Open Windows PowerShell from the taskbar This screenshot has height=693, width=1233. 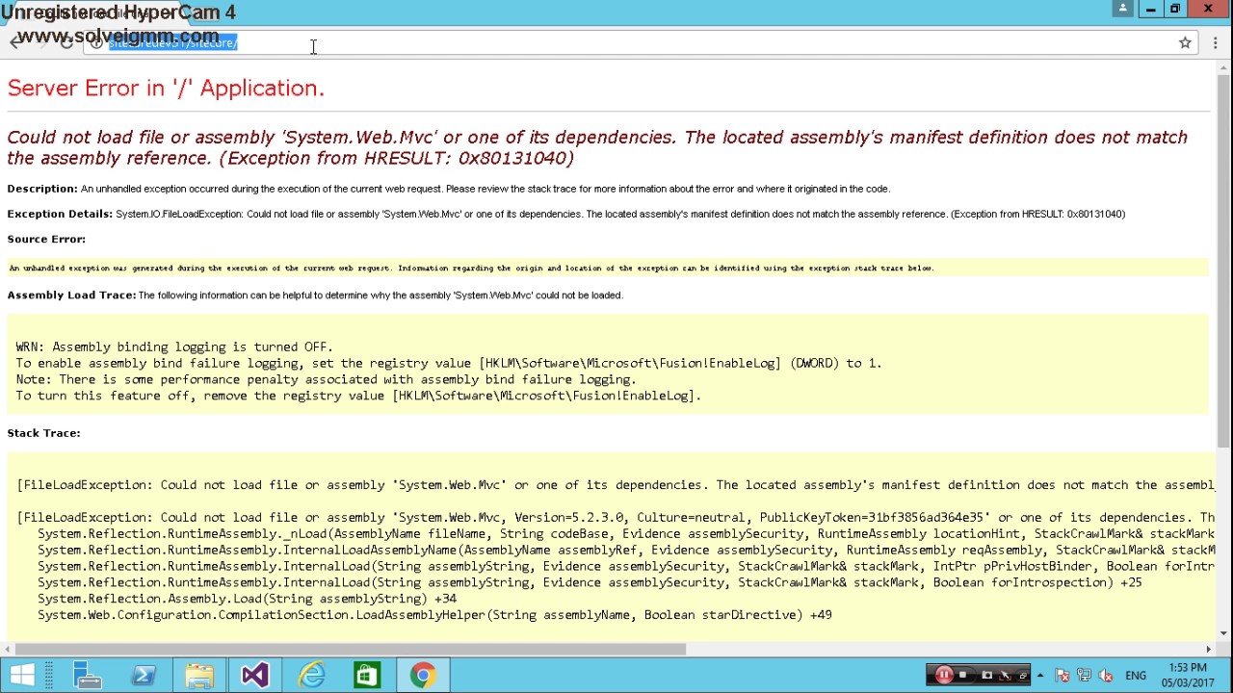[x=144, y=675]
